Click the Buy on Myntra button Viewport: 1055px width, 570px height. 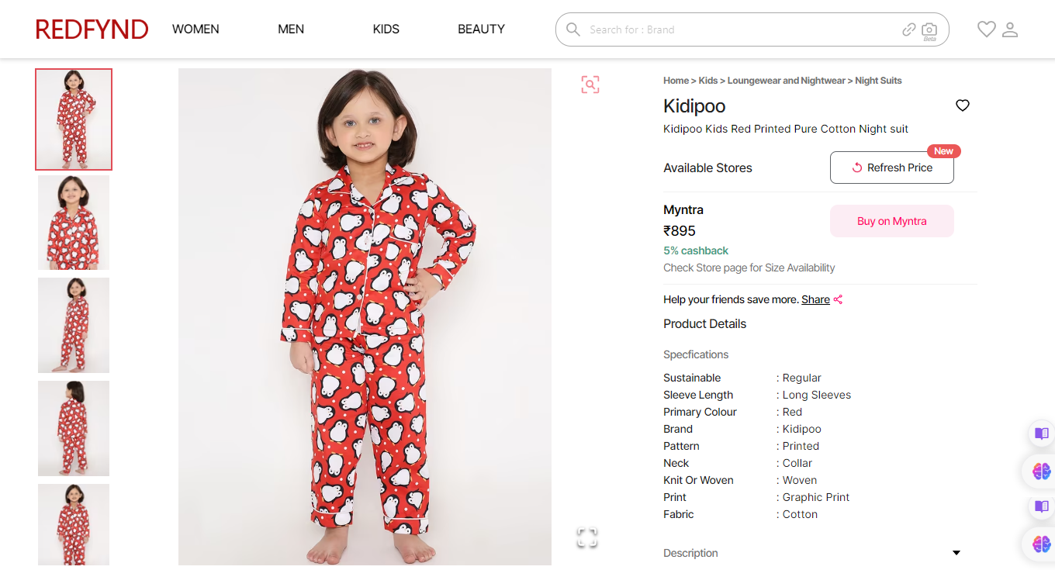click(x=891, y=221)
